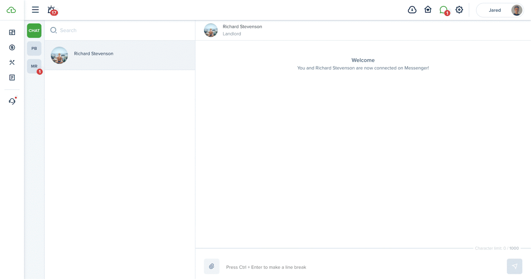Click the cloud download icon in header
The width and height of the screenshot is (531, 280).
[412, 10]
